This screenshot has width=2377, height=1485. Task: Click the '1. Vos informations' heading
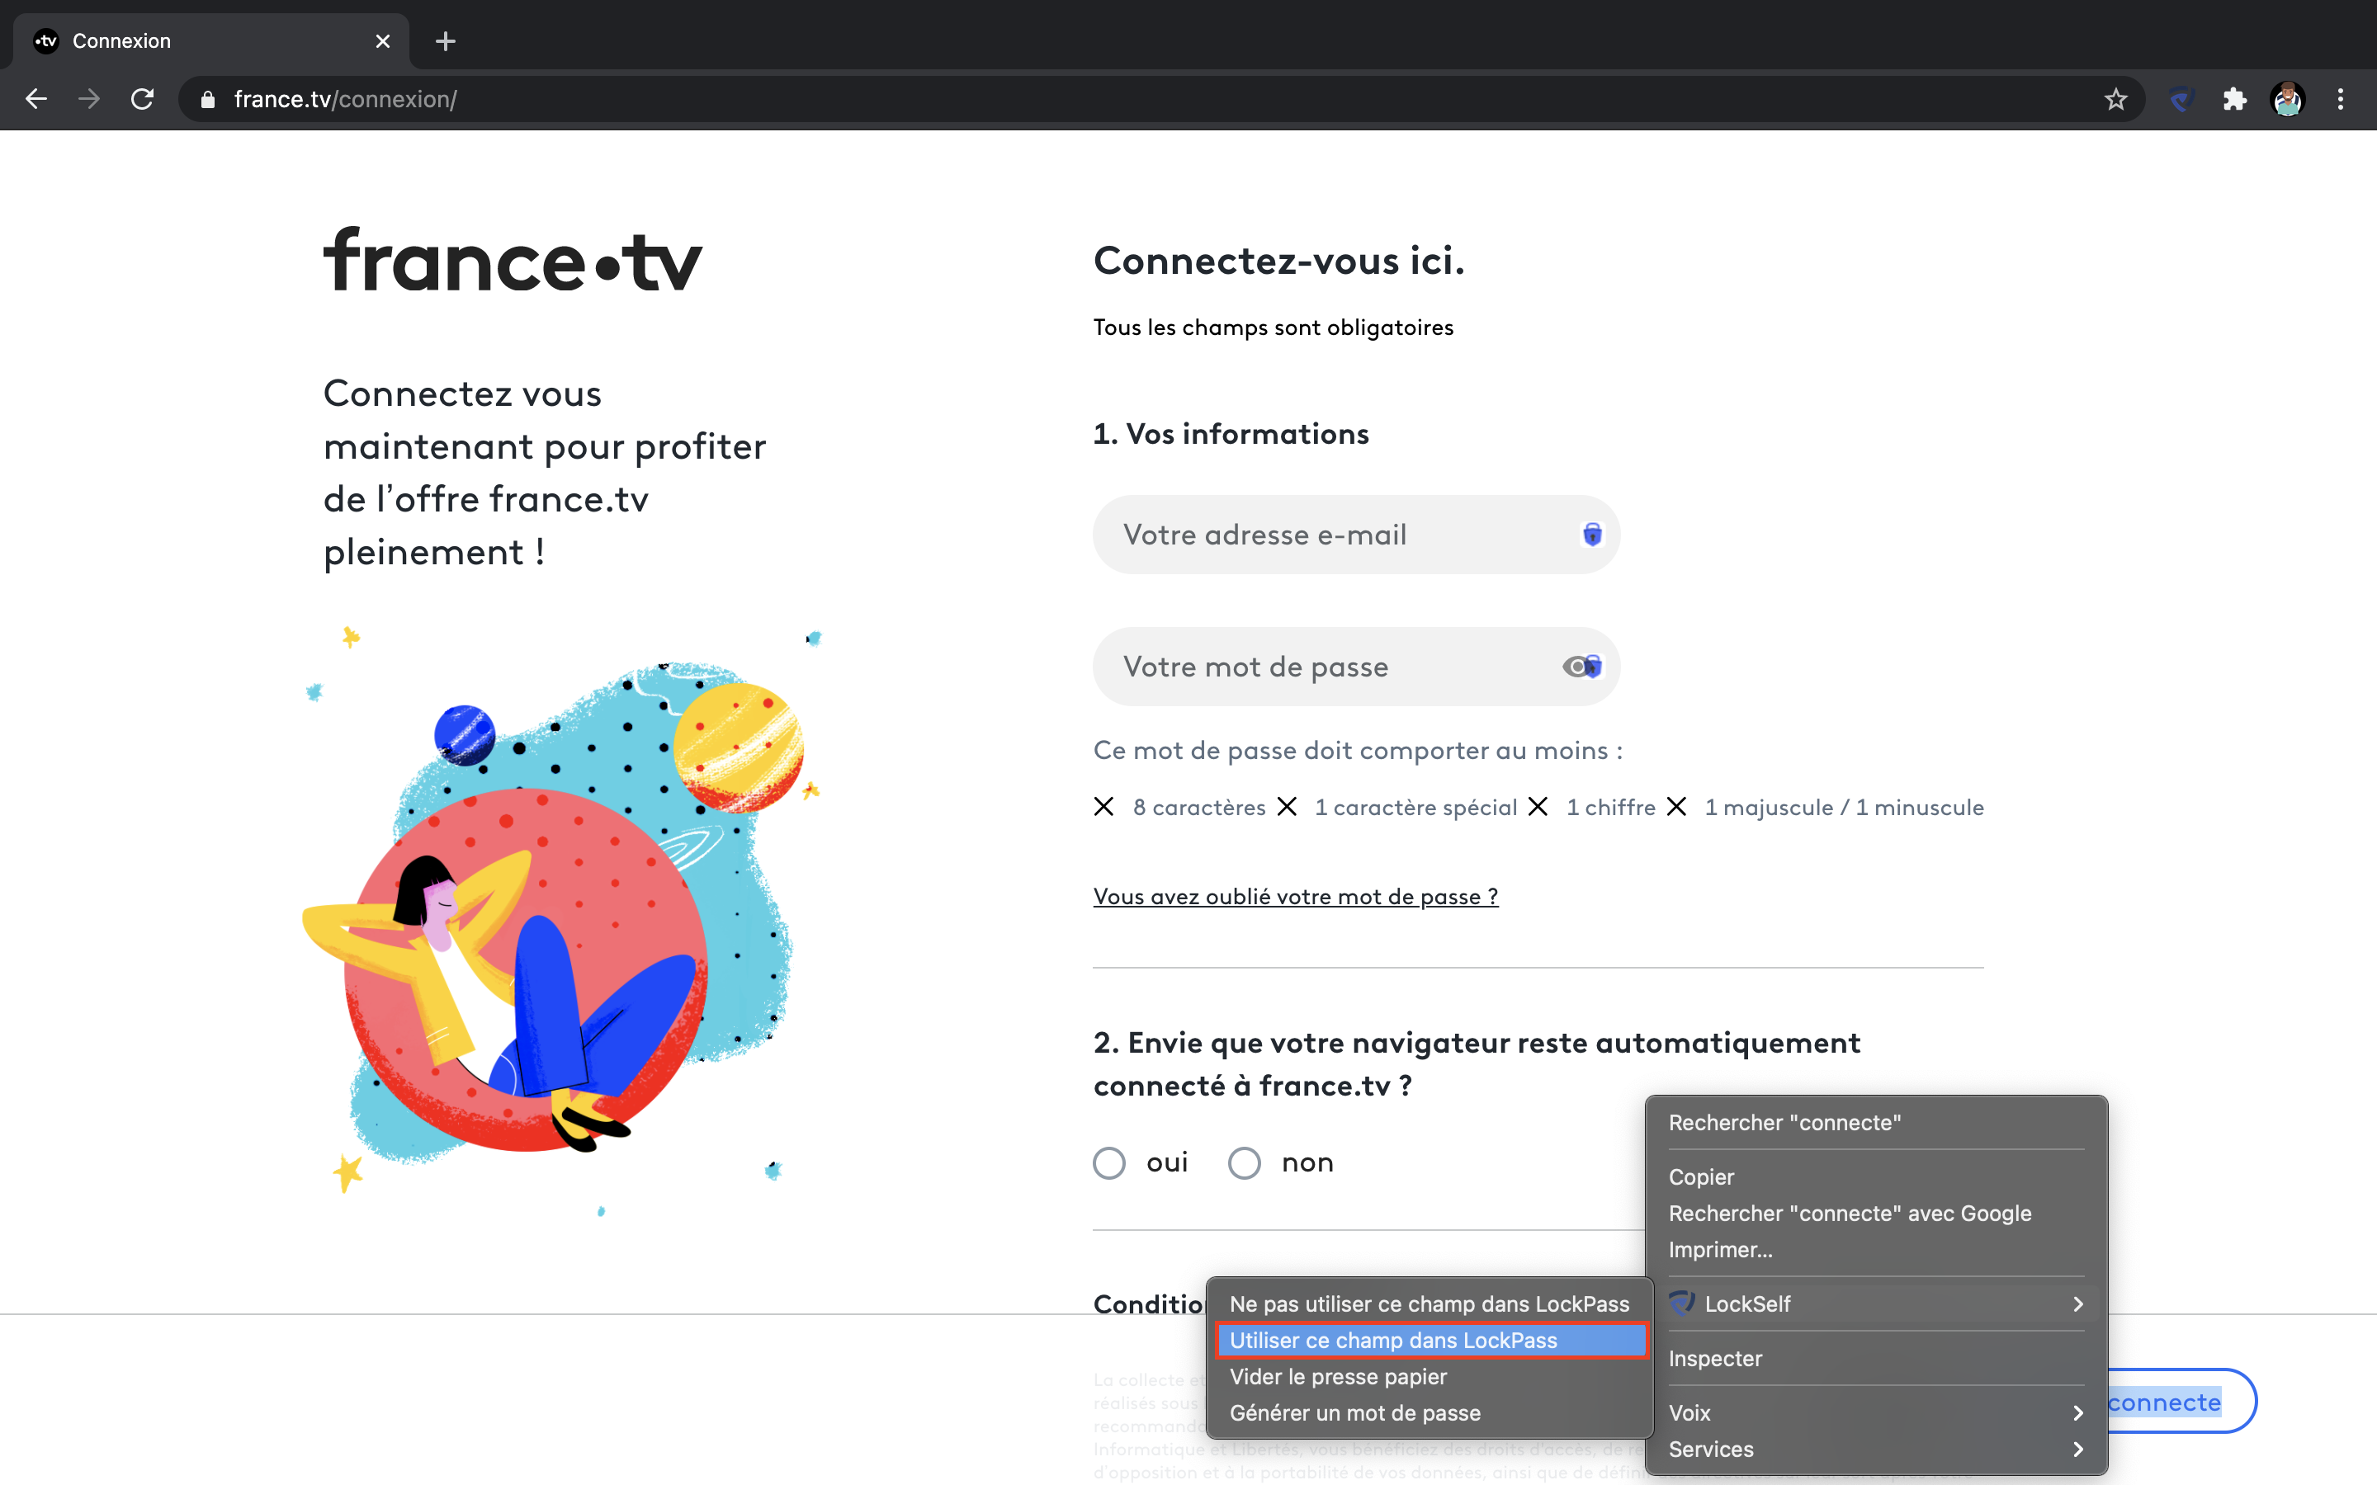(x=1231, y=434)
